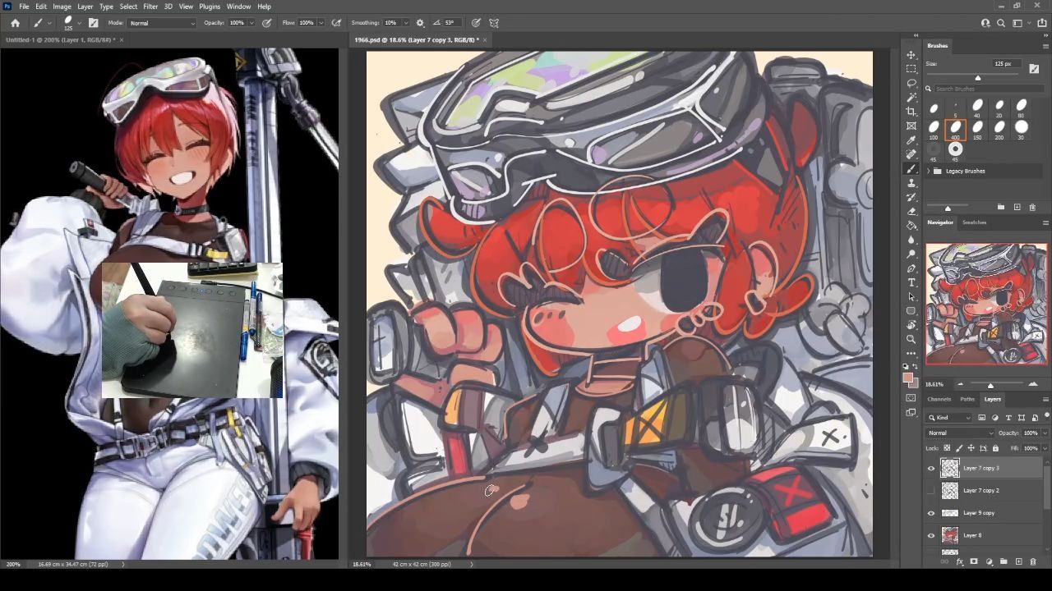1052x591 pixels.
Task: Open the brush Mode dropdown
Action: click(x=162, y=23)
